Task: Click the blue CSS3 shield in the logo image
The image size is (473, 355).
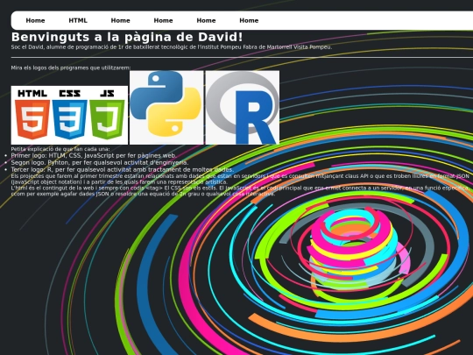Action: pos(69,119)
